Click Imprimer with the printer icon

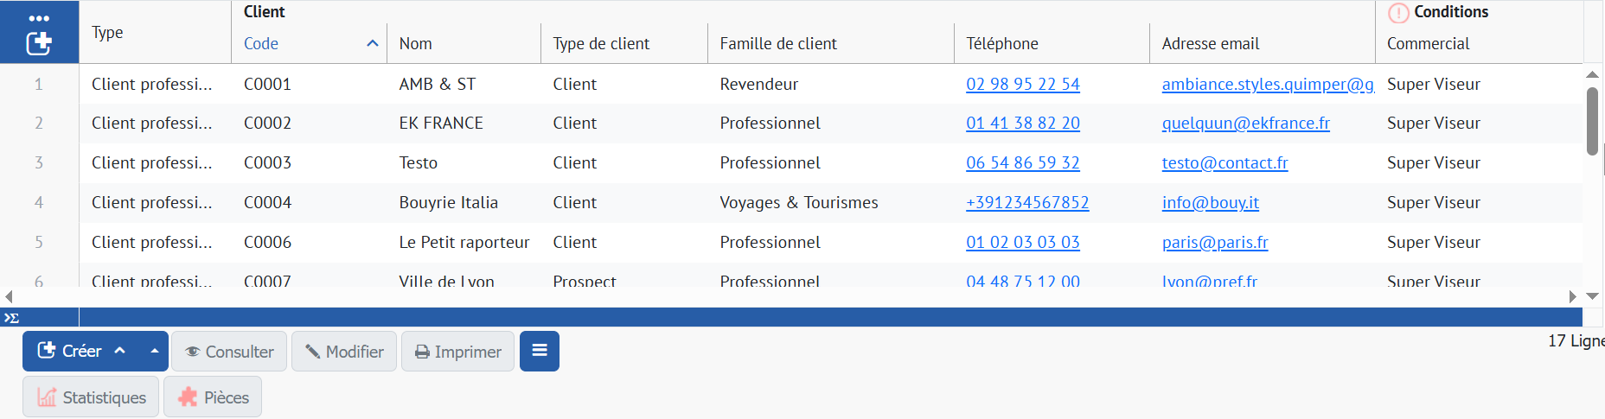click(457, 352)
